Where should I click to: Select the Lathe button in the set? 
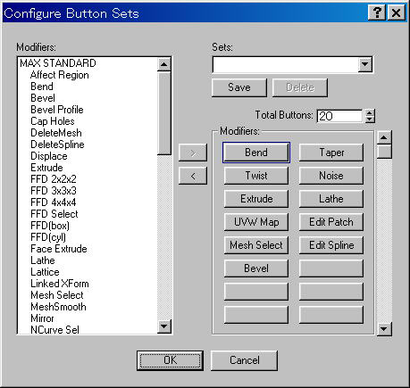[331, 199]
